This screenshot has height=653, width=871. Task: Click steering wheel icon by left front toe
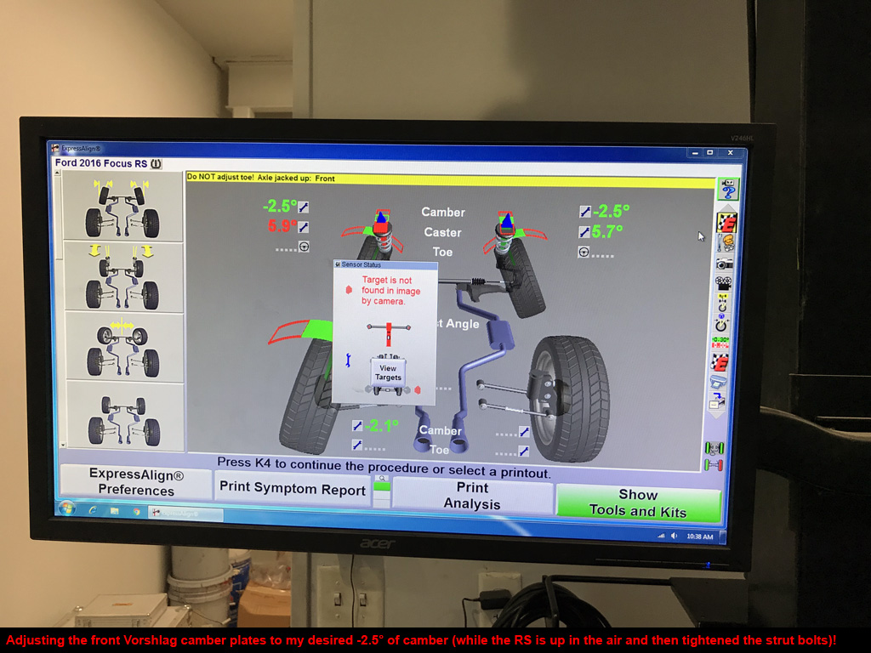pos(304,247)
